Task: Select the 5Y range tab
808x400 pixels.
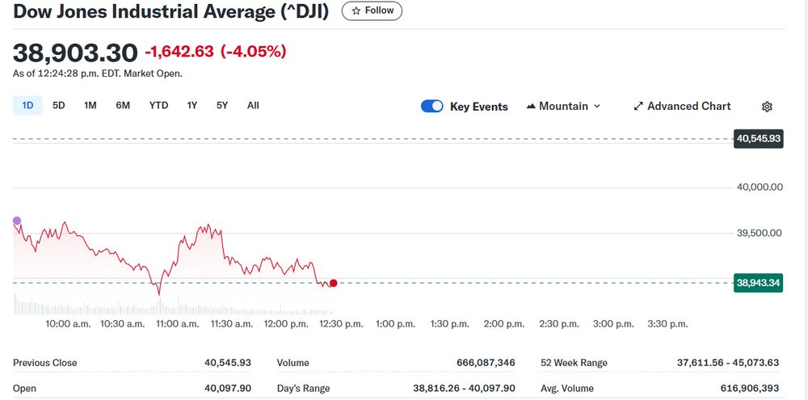Action: point(222,106)
